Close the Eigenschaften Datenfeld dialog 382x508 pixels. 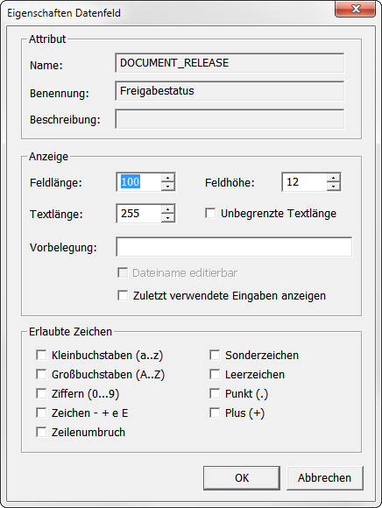tap(356, 9)
